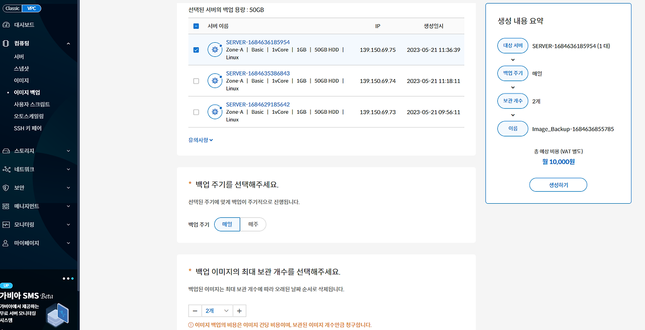The image size is (645, 330).
Task: Open the 2개 retention count dropdown
Action: pos(217,310)
